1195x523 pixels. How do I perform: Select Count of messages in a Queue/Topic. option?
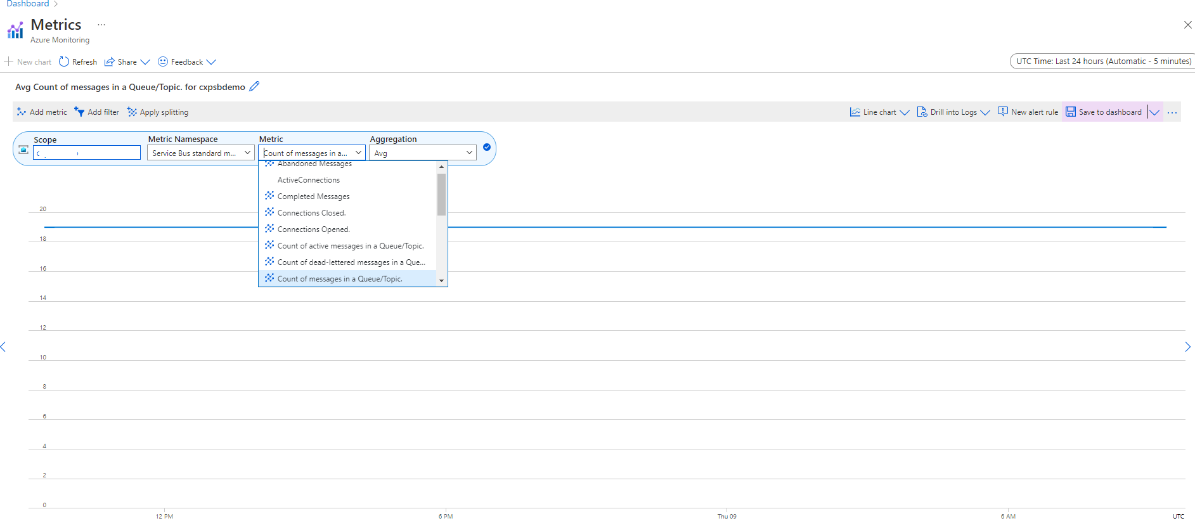pos(347,279)
